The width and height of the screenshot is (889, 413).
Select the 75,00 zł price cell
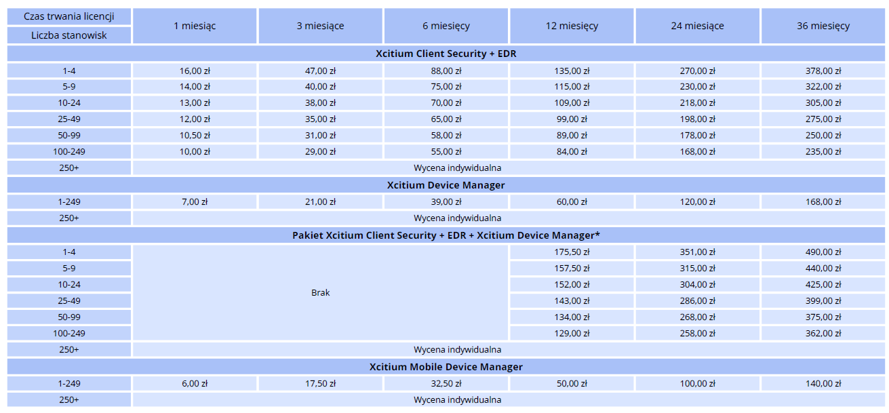pyautogui.click(x=446, y=87)
